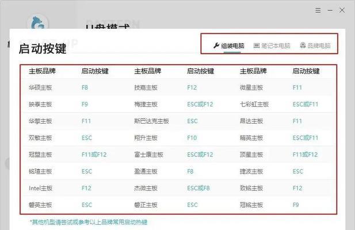Click F11 key next to 微星主板
Image resolution: width=355 pixels, height=230 pixels.
(x=297, y=87)
